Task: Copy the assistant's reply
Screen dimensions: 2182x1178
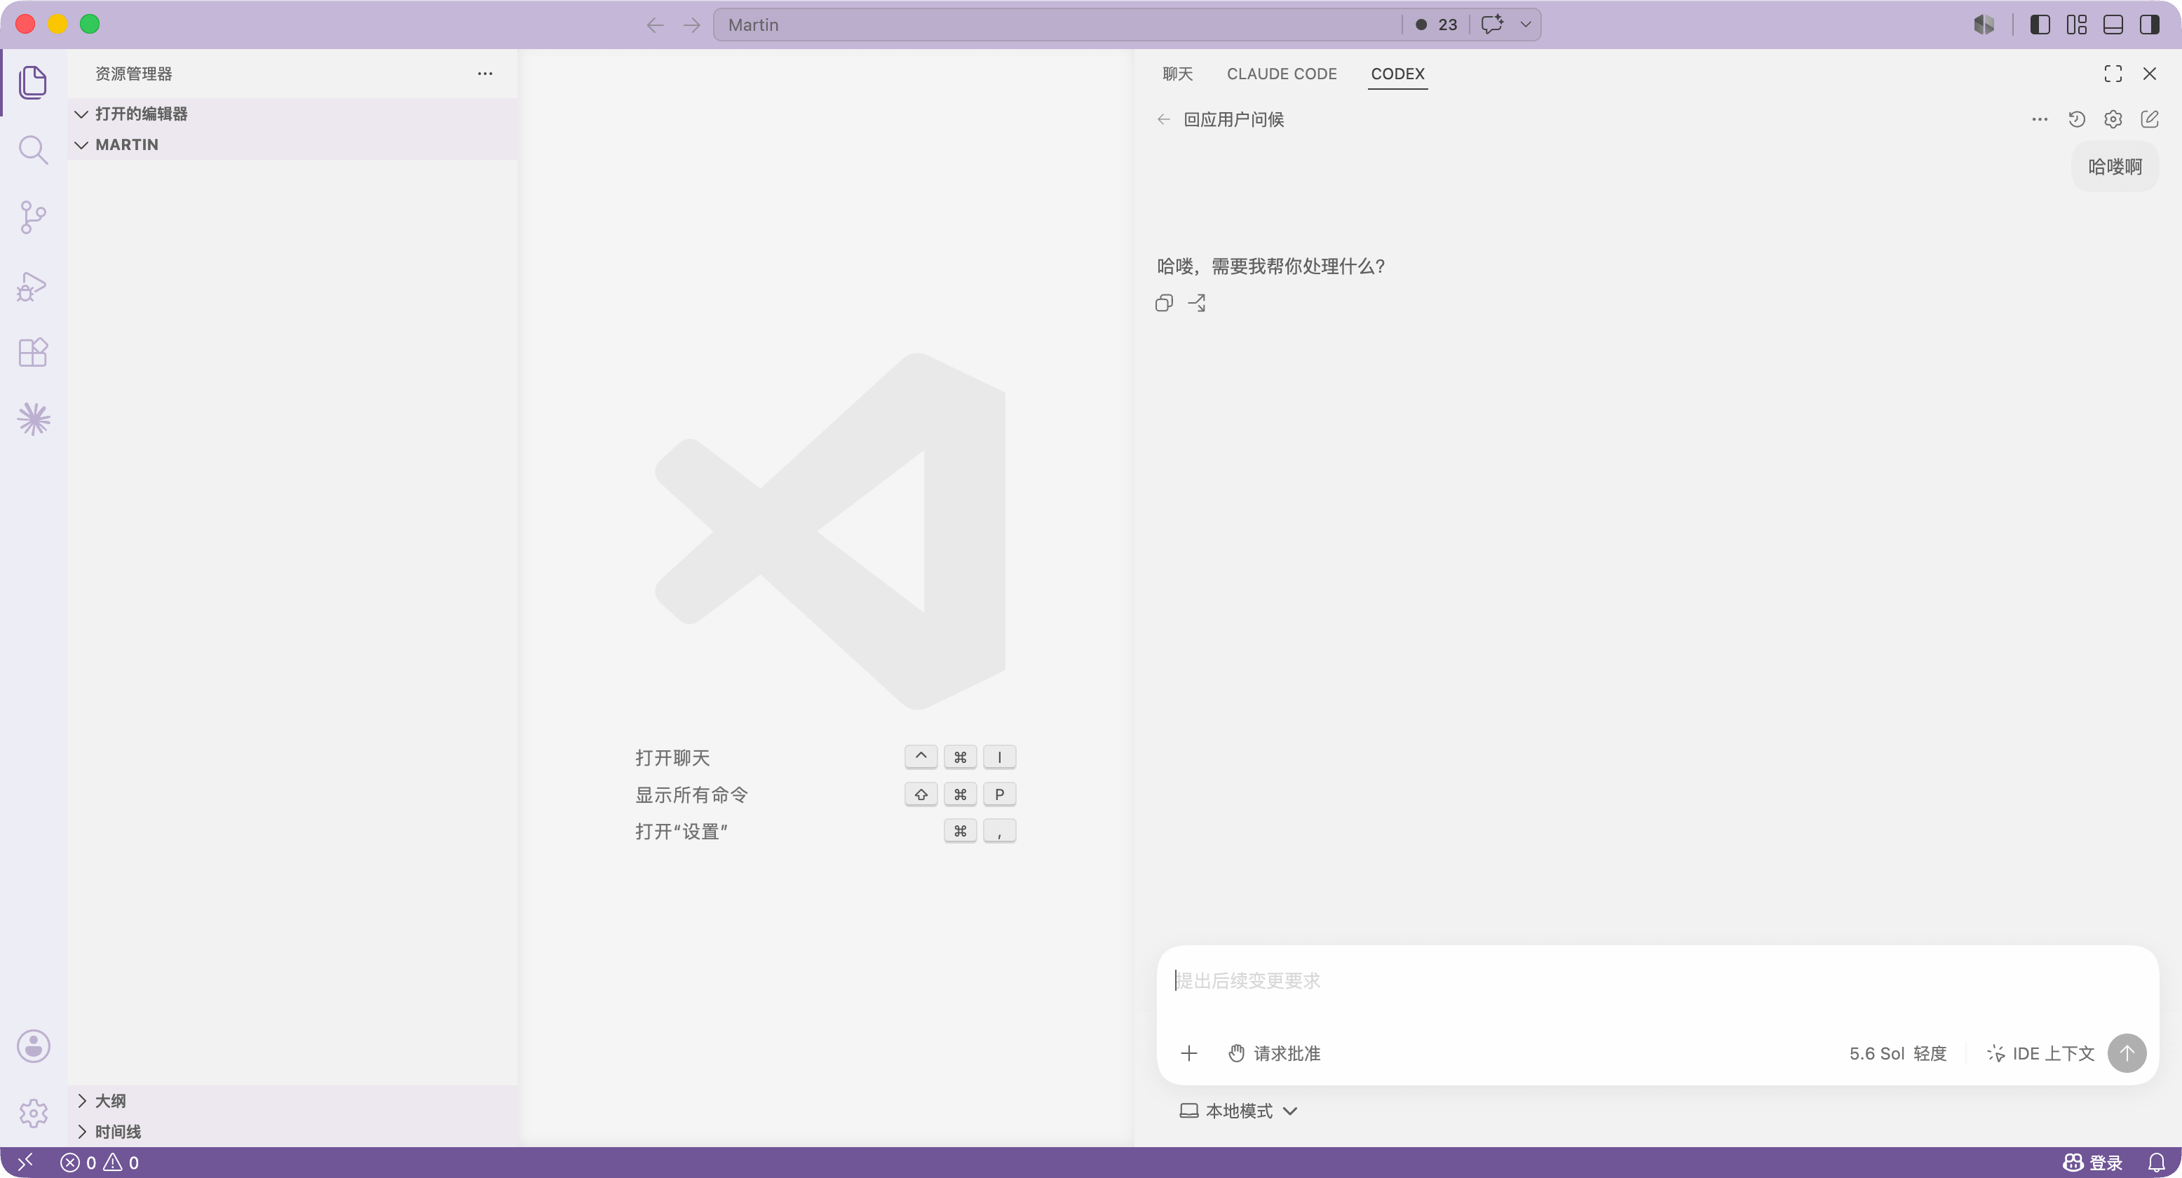Action: pyautogui.click(x=1164, y=303)
